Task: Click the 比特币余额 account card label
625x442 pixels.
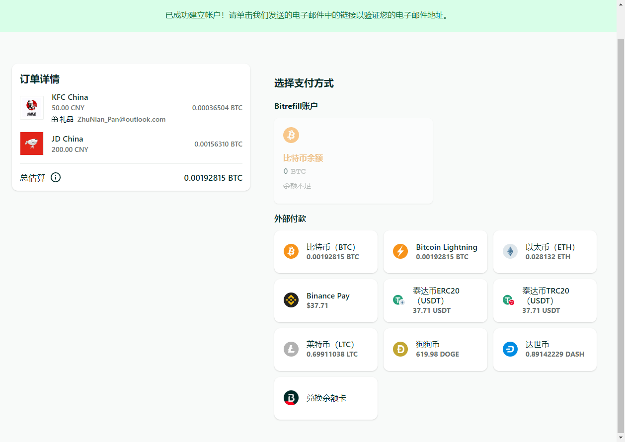Action: 303,158
